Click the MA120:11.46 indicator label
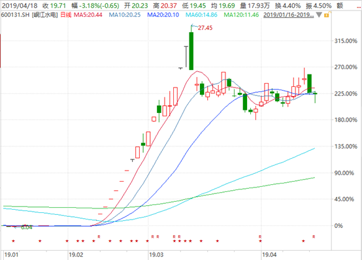The height and width of the screenshot is (260, 362). click(241, 15)
